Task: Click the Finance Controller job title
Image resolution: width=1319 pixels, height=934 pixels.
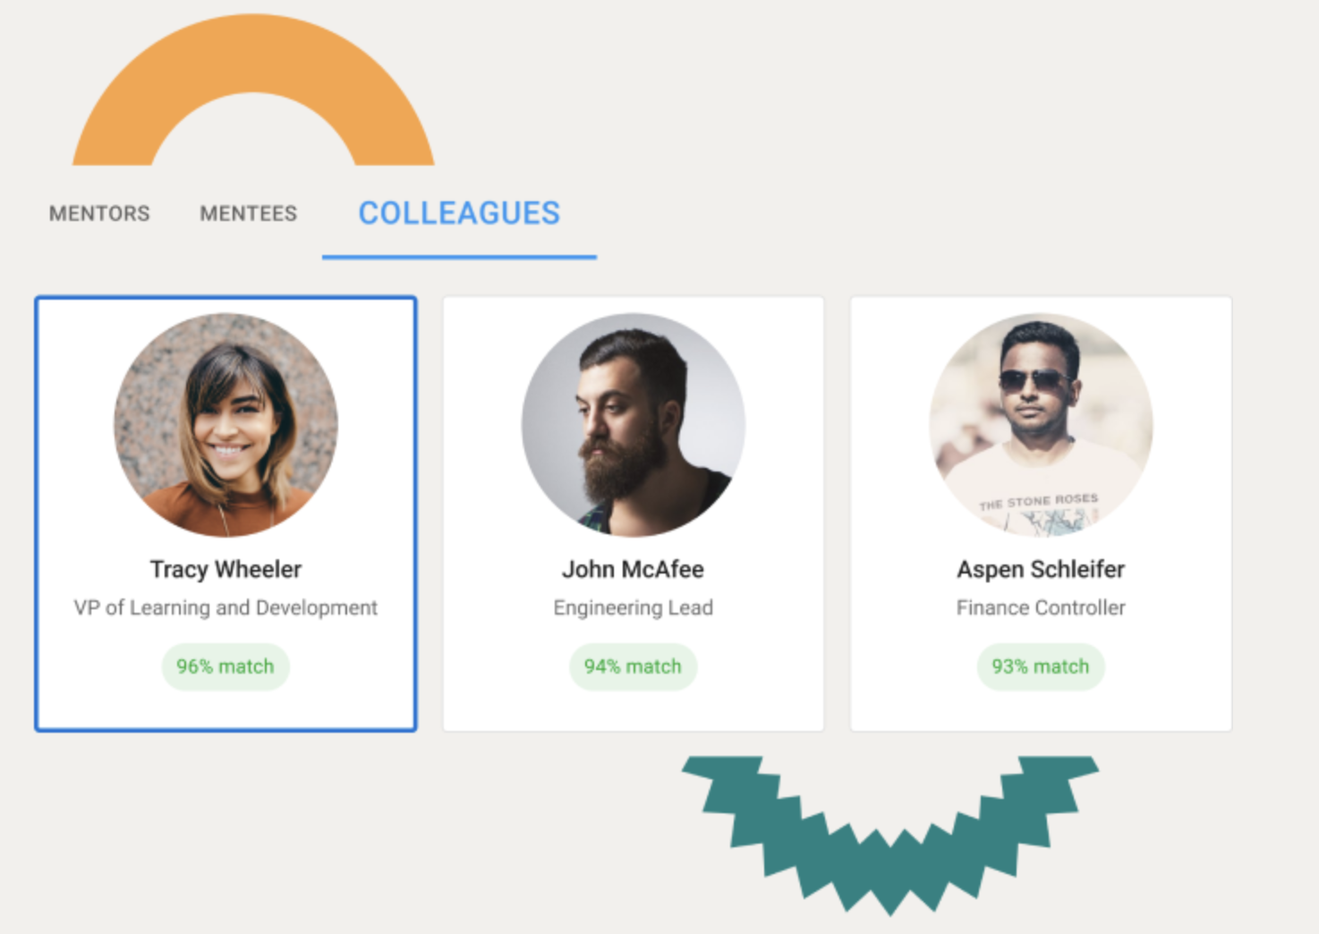Action: [1041, 607]
